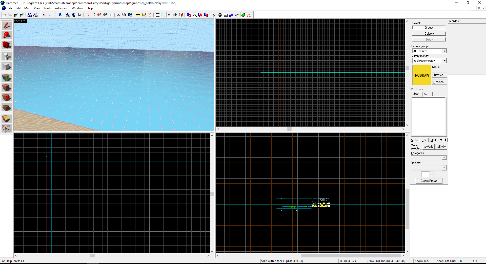The width and height of the screenshot is (486, 264).
Task: Open the Current texture dropdown
Action: click(444, 61)
